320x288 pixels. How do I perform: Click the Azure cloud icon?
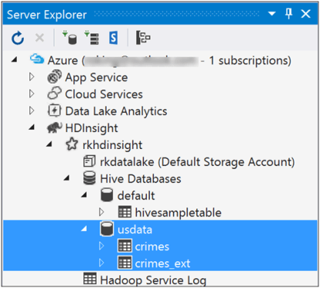pos(37,59)
